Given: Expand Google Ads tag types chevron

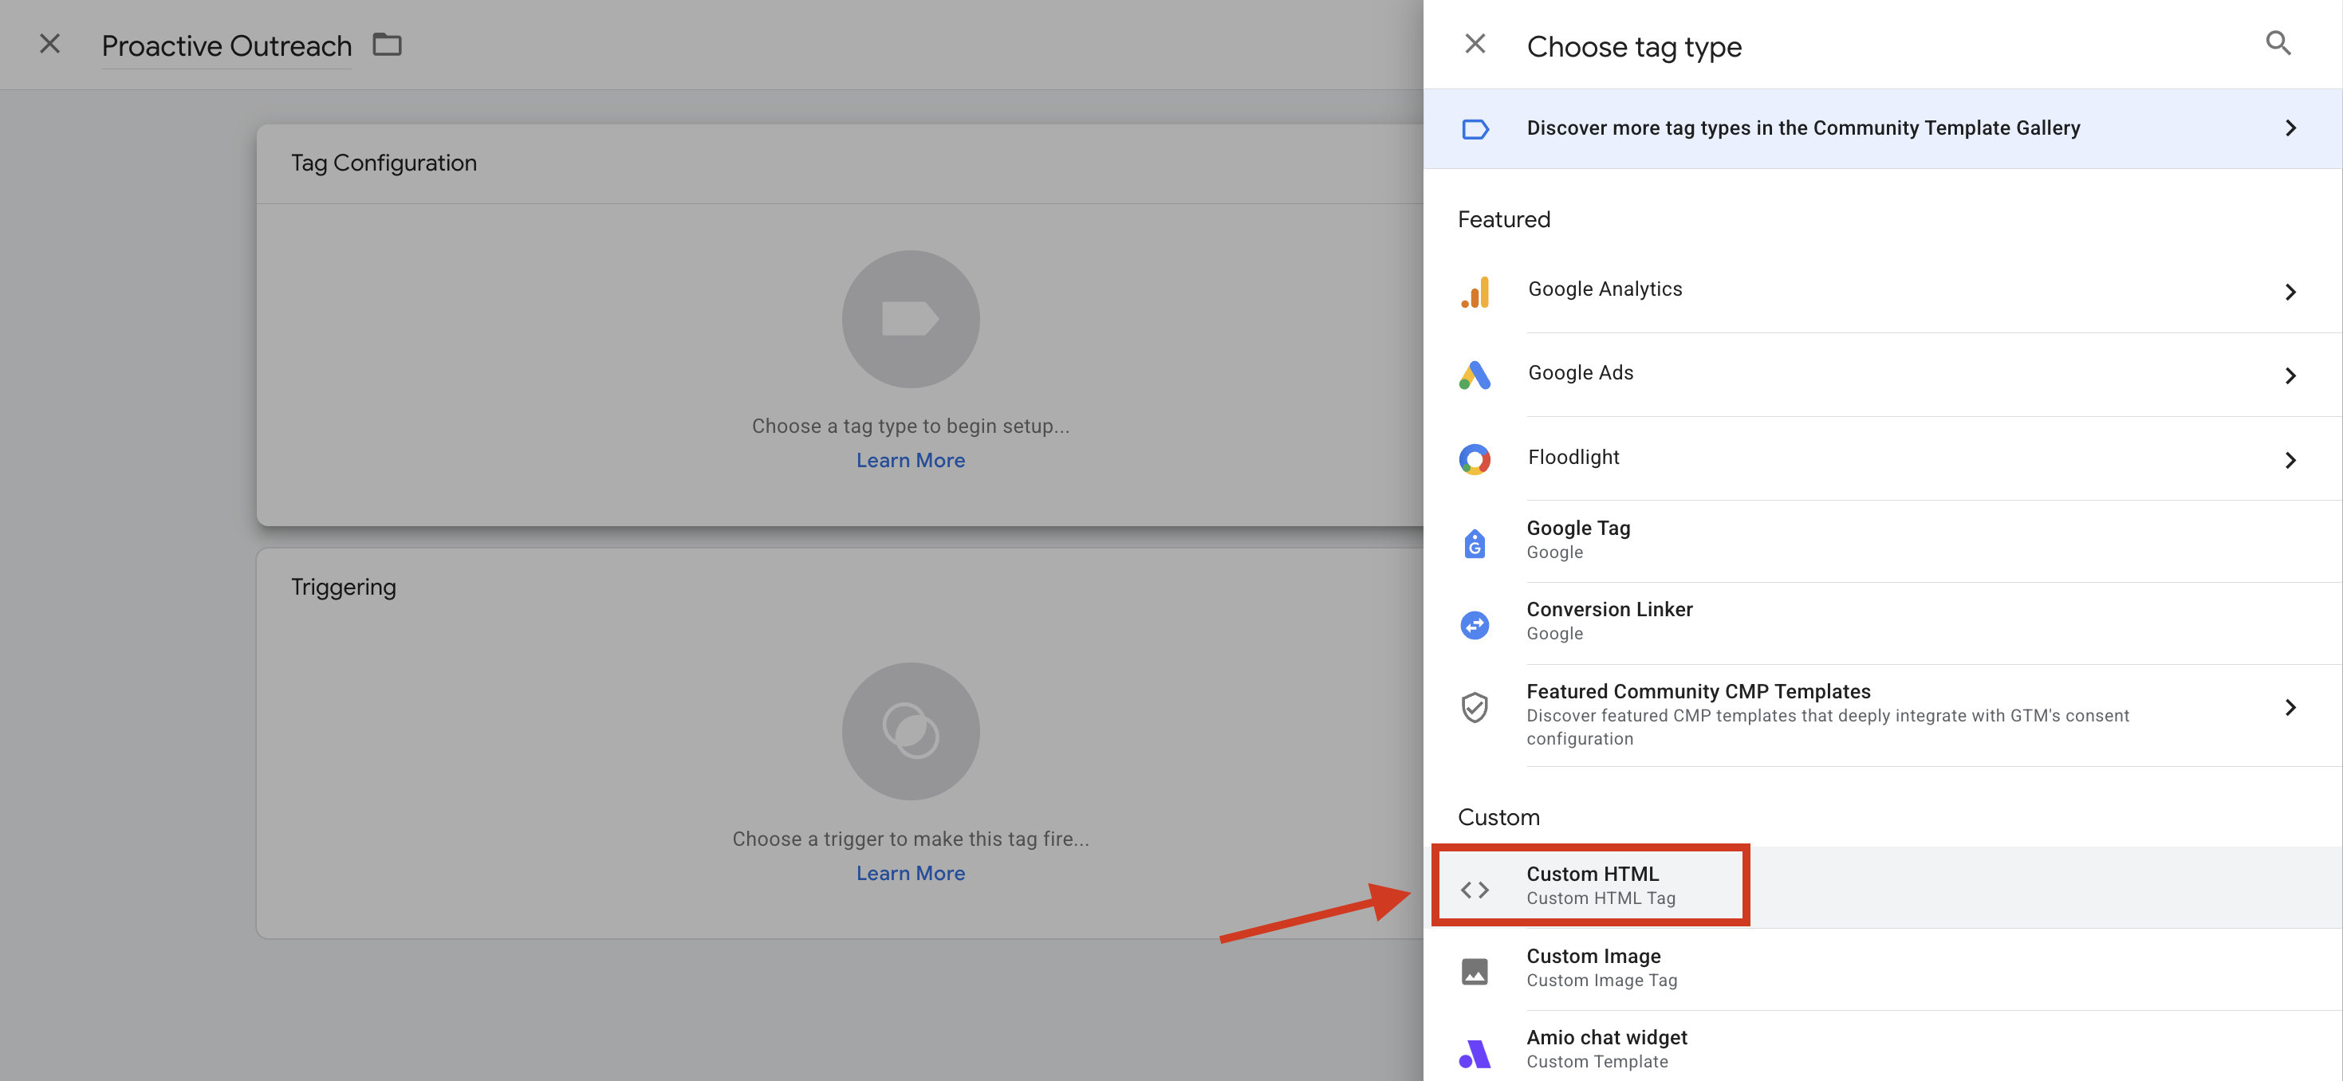Looking at the screenshot, I should pyautogui.click(x=2290, y=375).
